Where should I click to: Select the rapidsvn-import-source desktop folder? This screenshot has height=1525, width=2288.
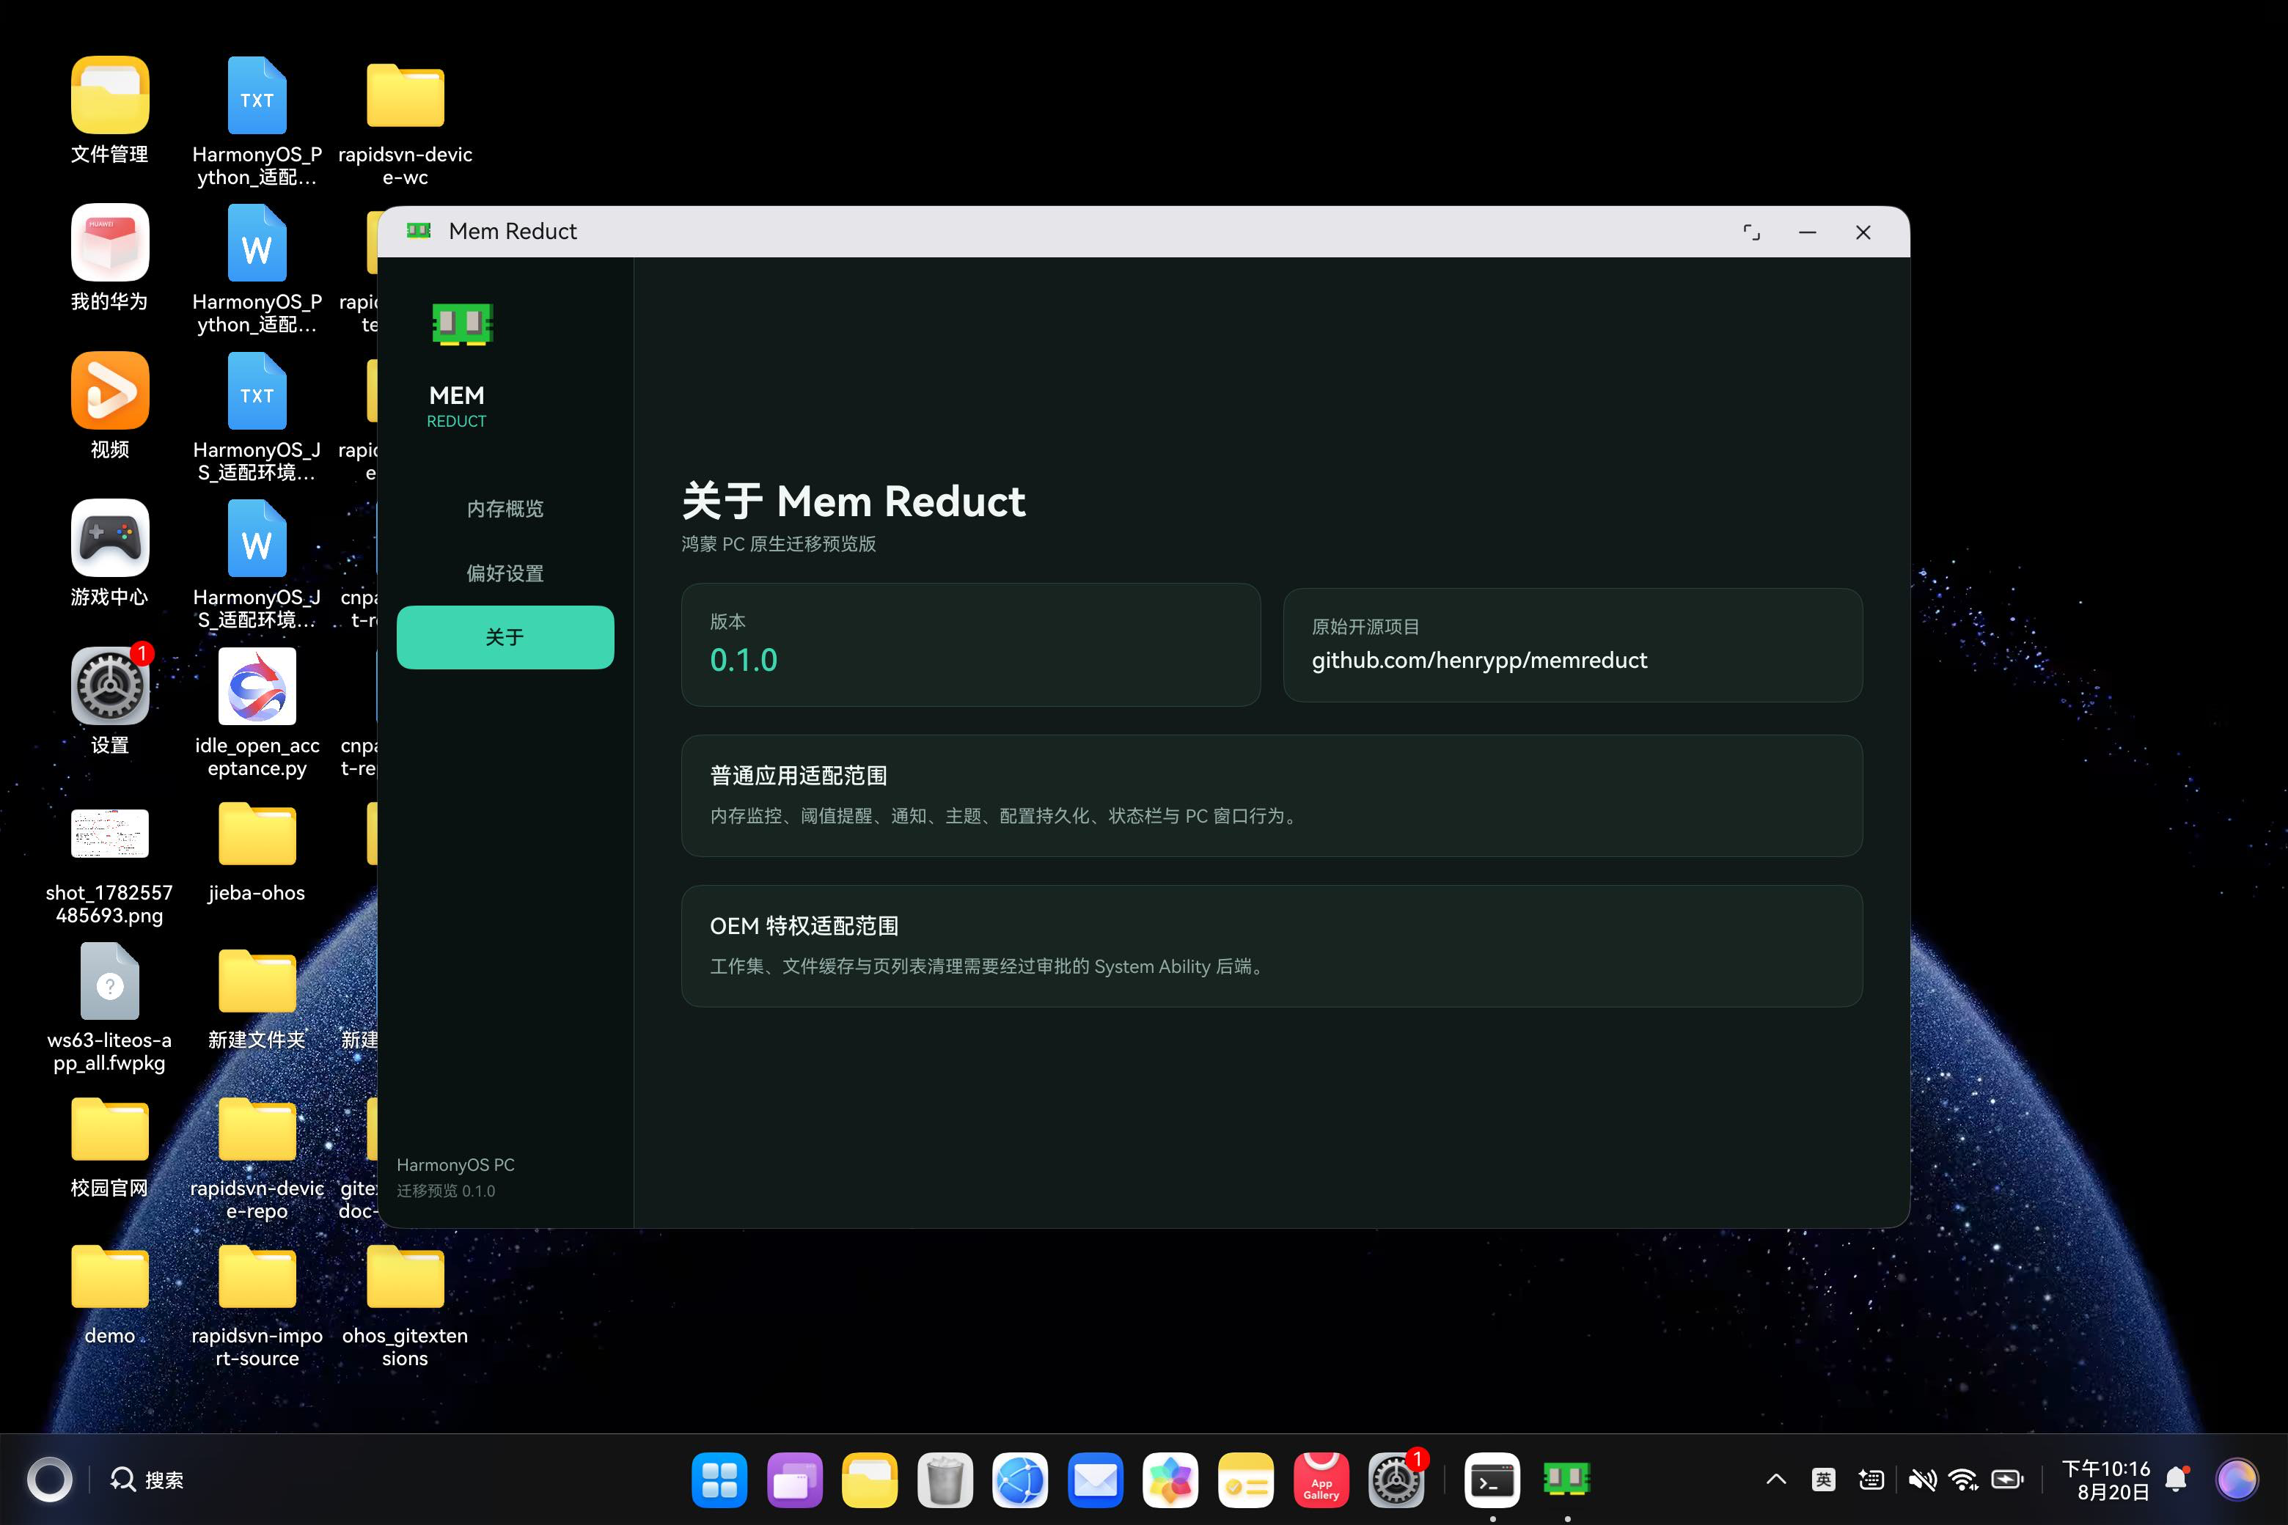tap(257, 1277)
